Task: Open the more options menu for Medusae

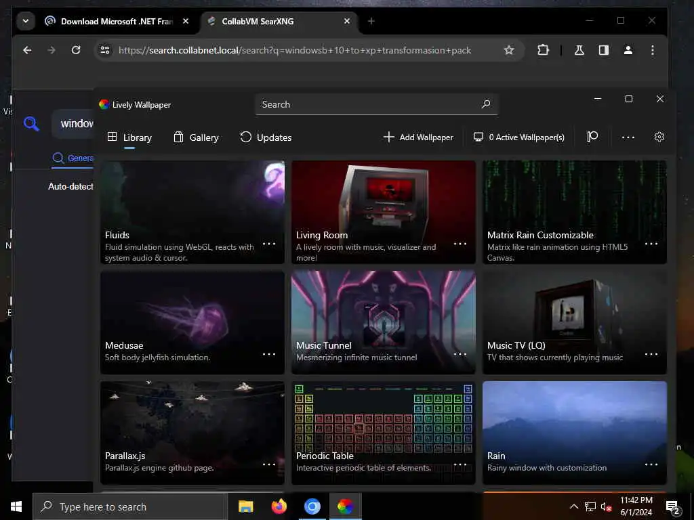Action: tap(269, 354)
